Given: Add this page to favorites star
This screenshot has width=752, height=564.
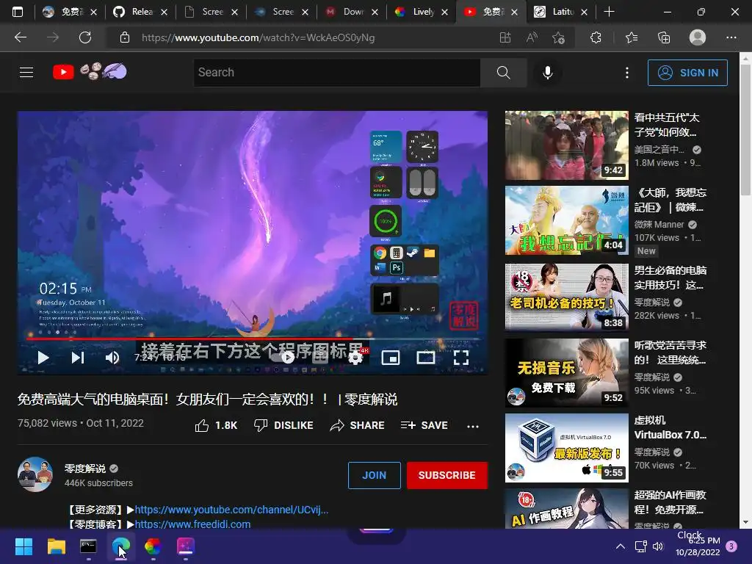Looking at the screenshot, I should pyautogui.click(x=558, y=37).
